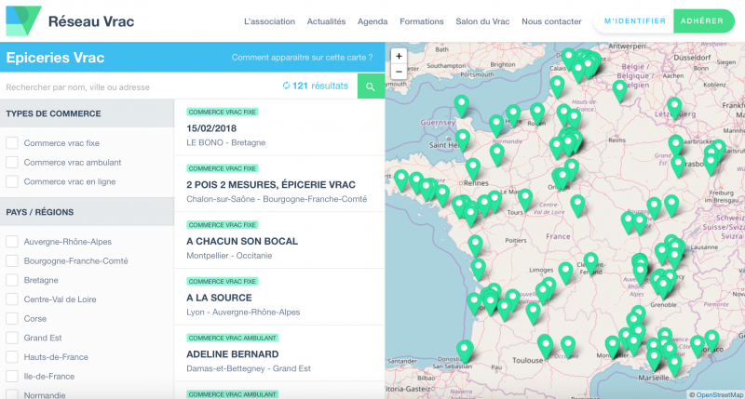Zoom in on the map
745x399 pixels.
pyautogui.click(x=399, y=56)
